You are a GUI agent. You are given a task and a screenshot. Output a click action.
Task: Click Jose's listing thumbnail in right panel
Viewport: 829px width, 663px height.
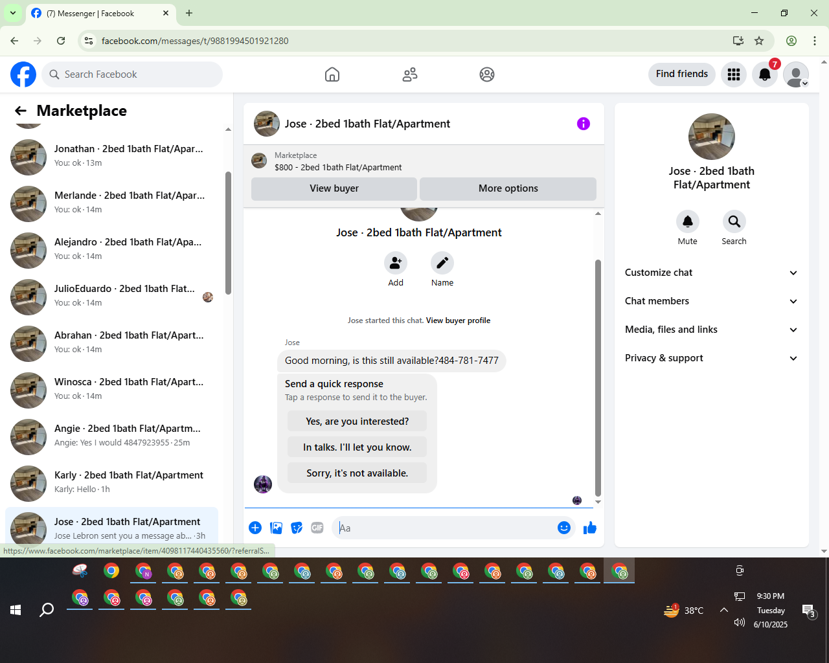point(712,137)
